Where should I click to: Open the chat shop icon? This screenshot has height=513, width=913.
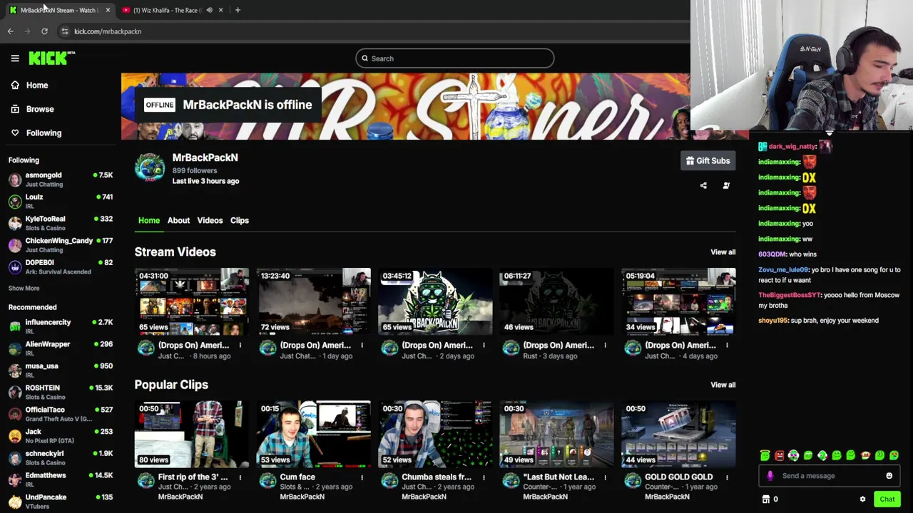[766, 499]
